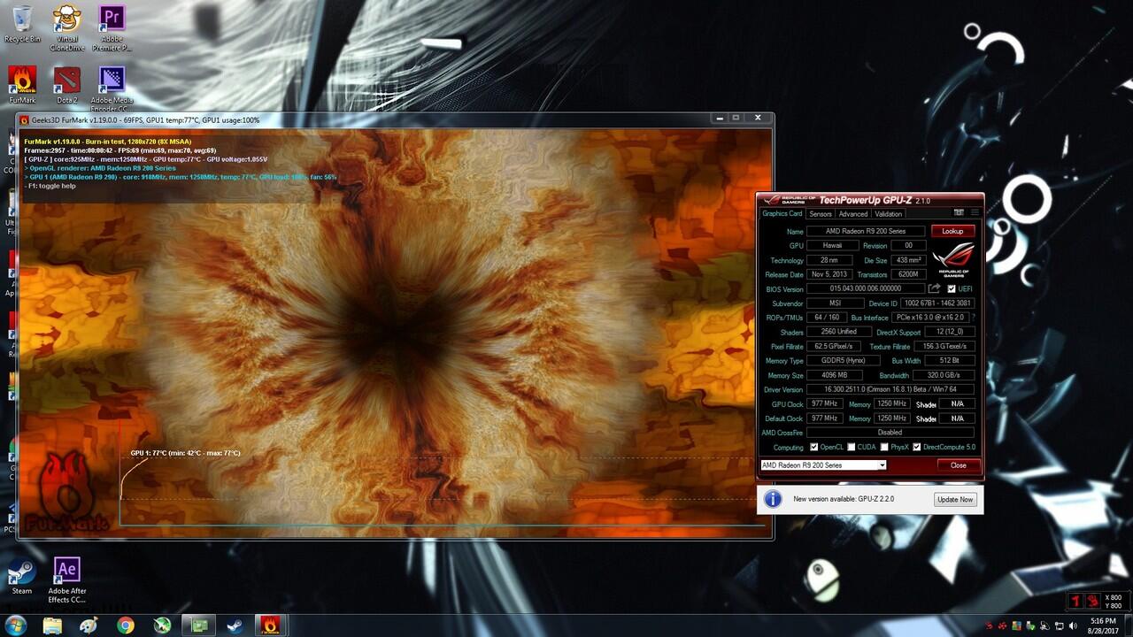Toggle the OpenCL checkbox

(x=813, y=447)
